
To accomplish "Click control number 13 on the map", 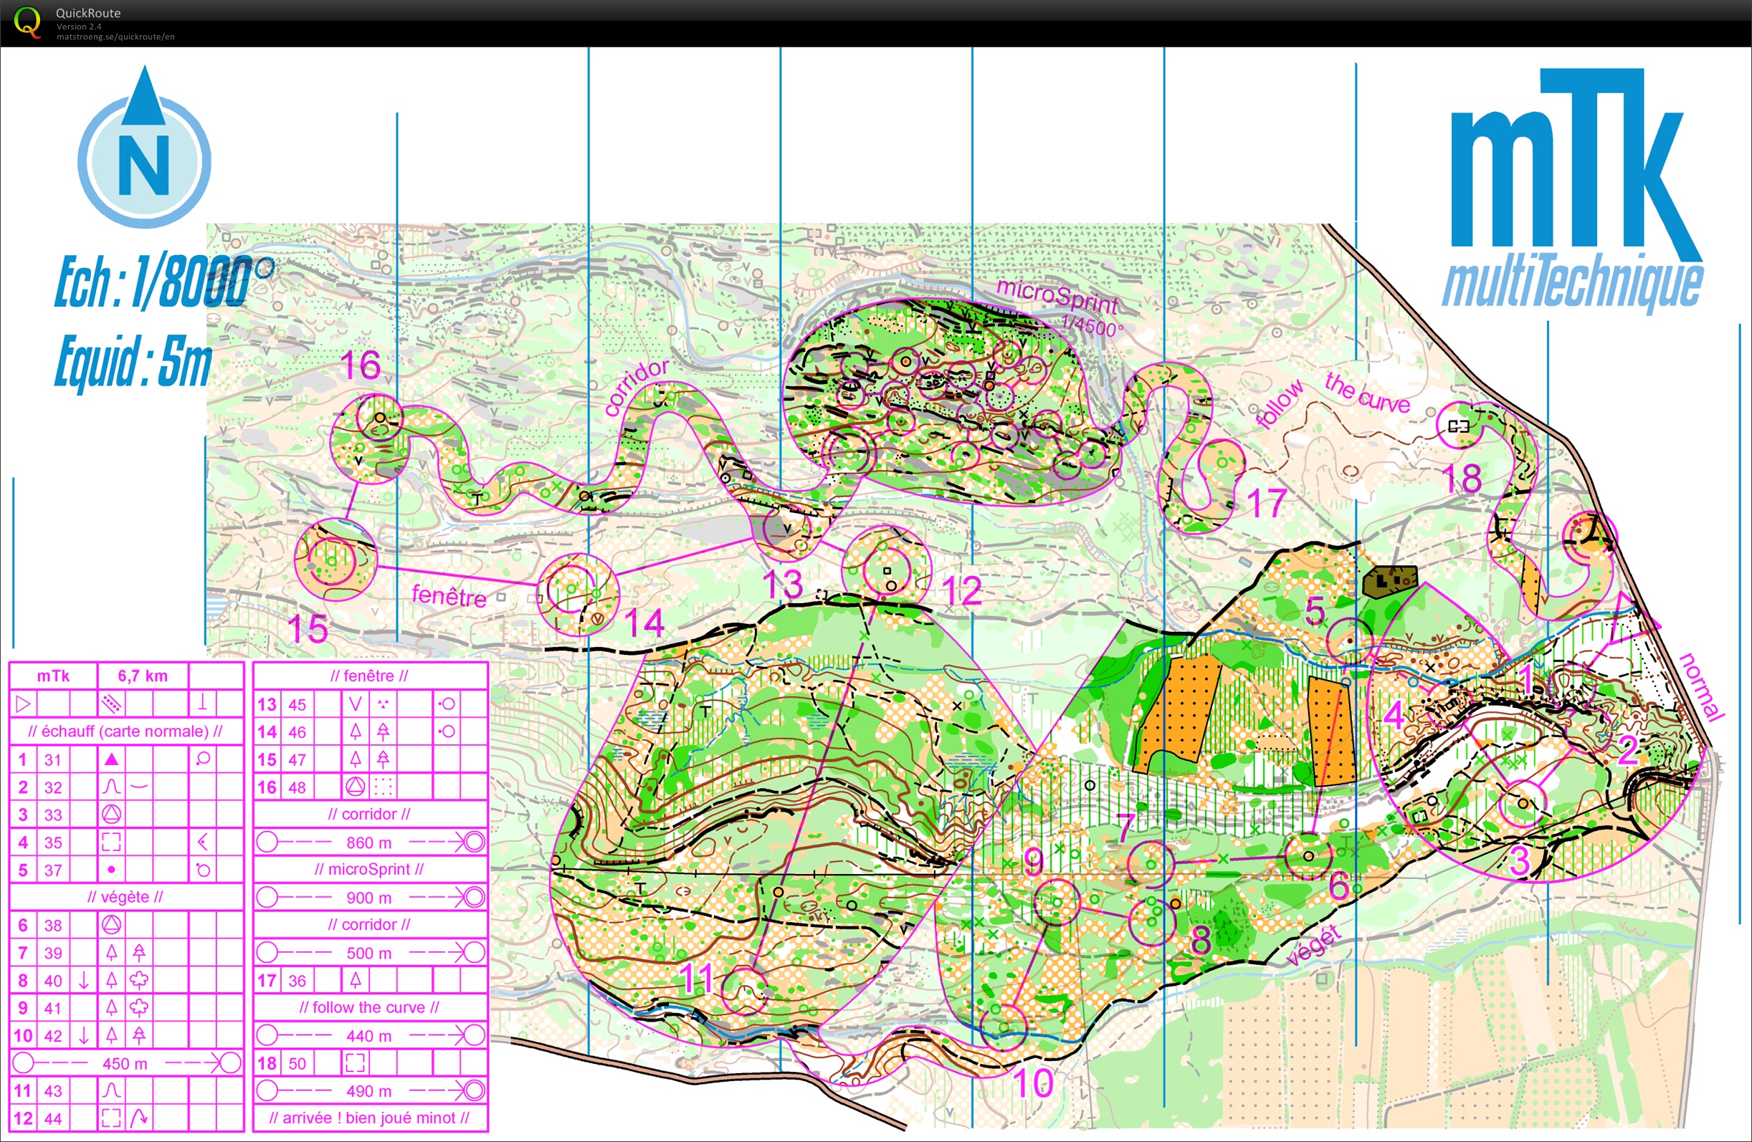I will 782,585.
